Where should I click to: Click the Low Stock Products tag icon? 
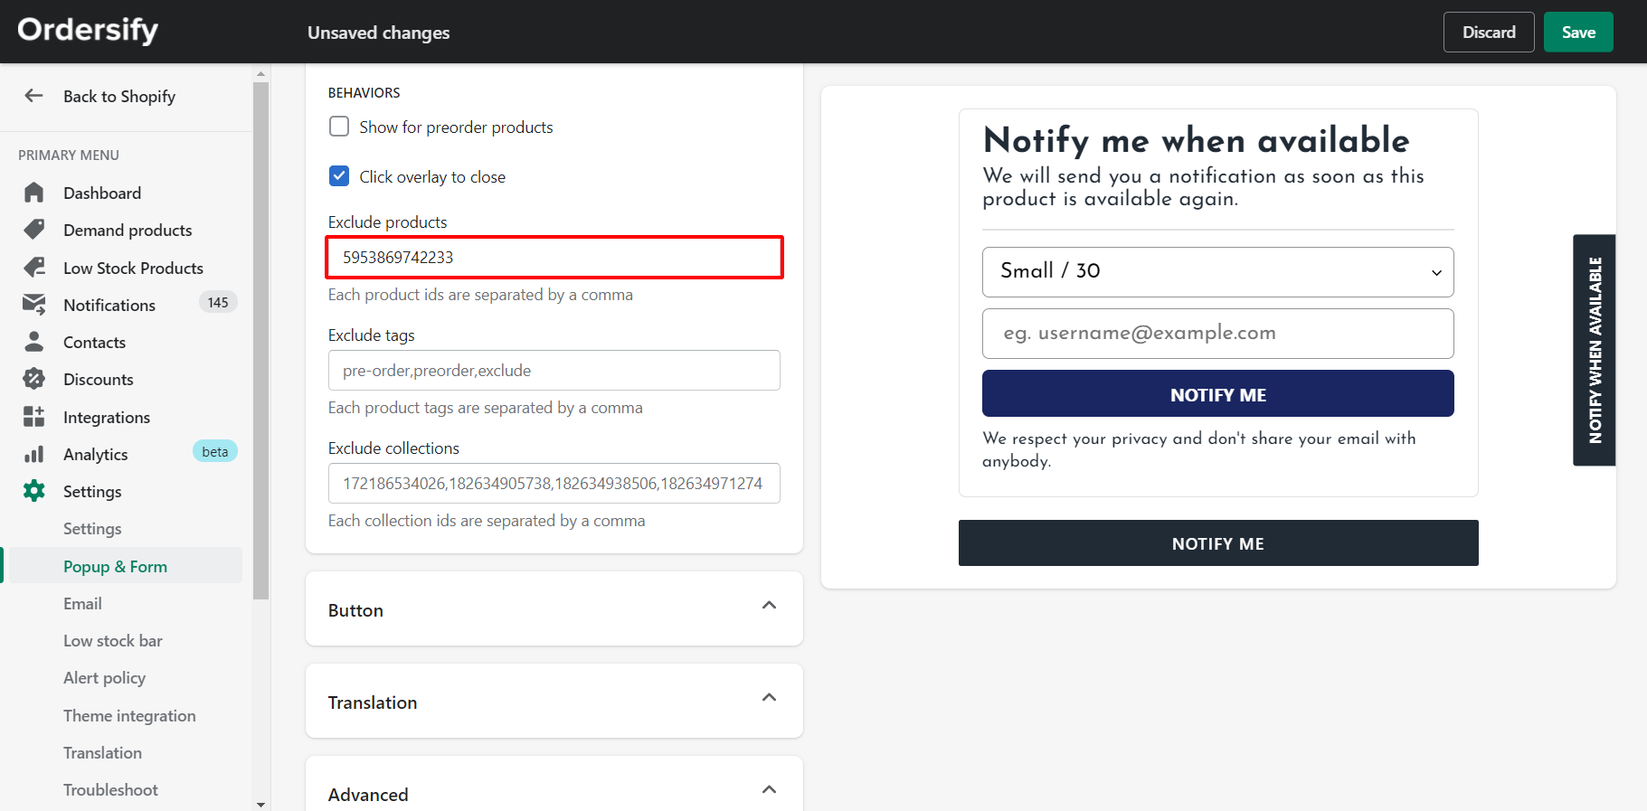pyautogui.click(x=33, y=268)
